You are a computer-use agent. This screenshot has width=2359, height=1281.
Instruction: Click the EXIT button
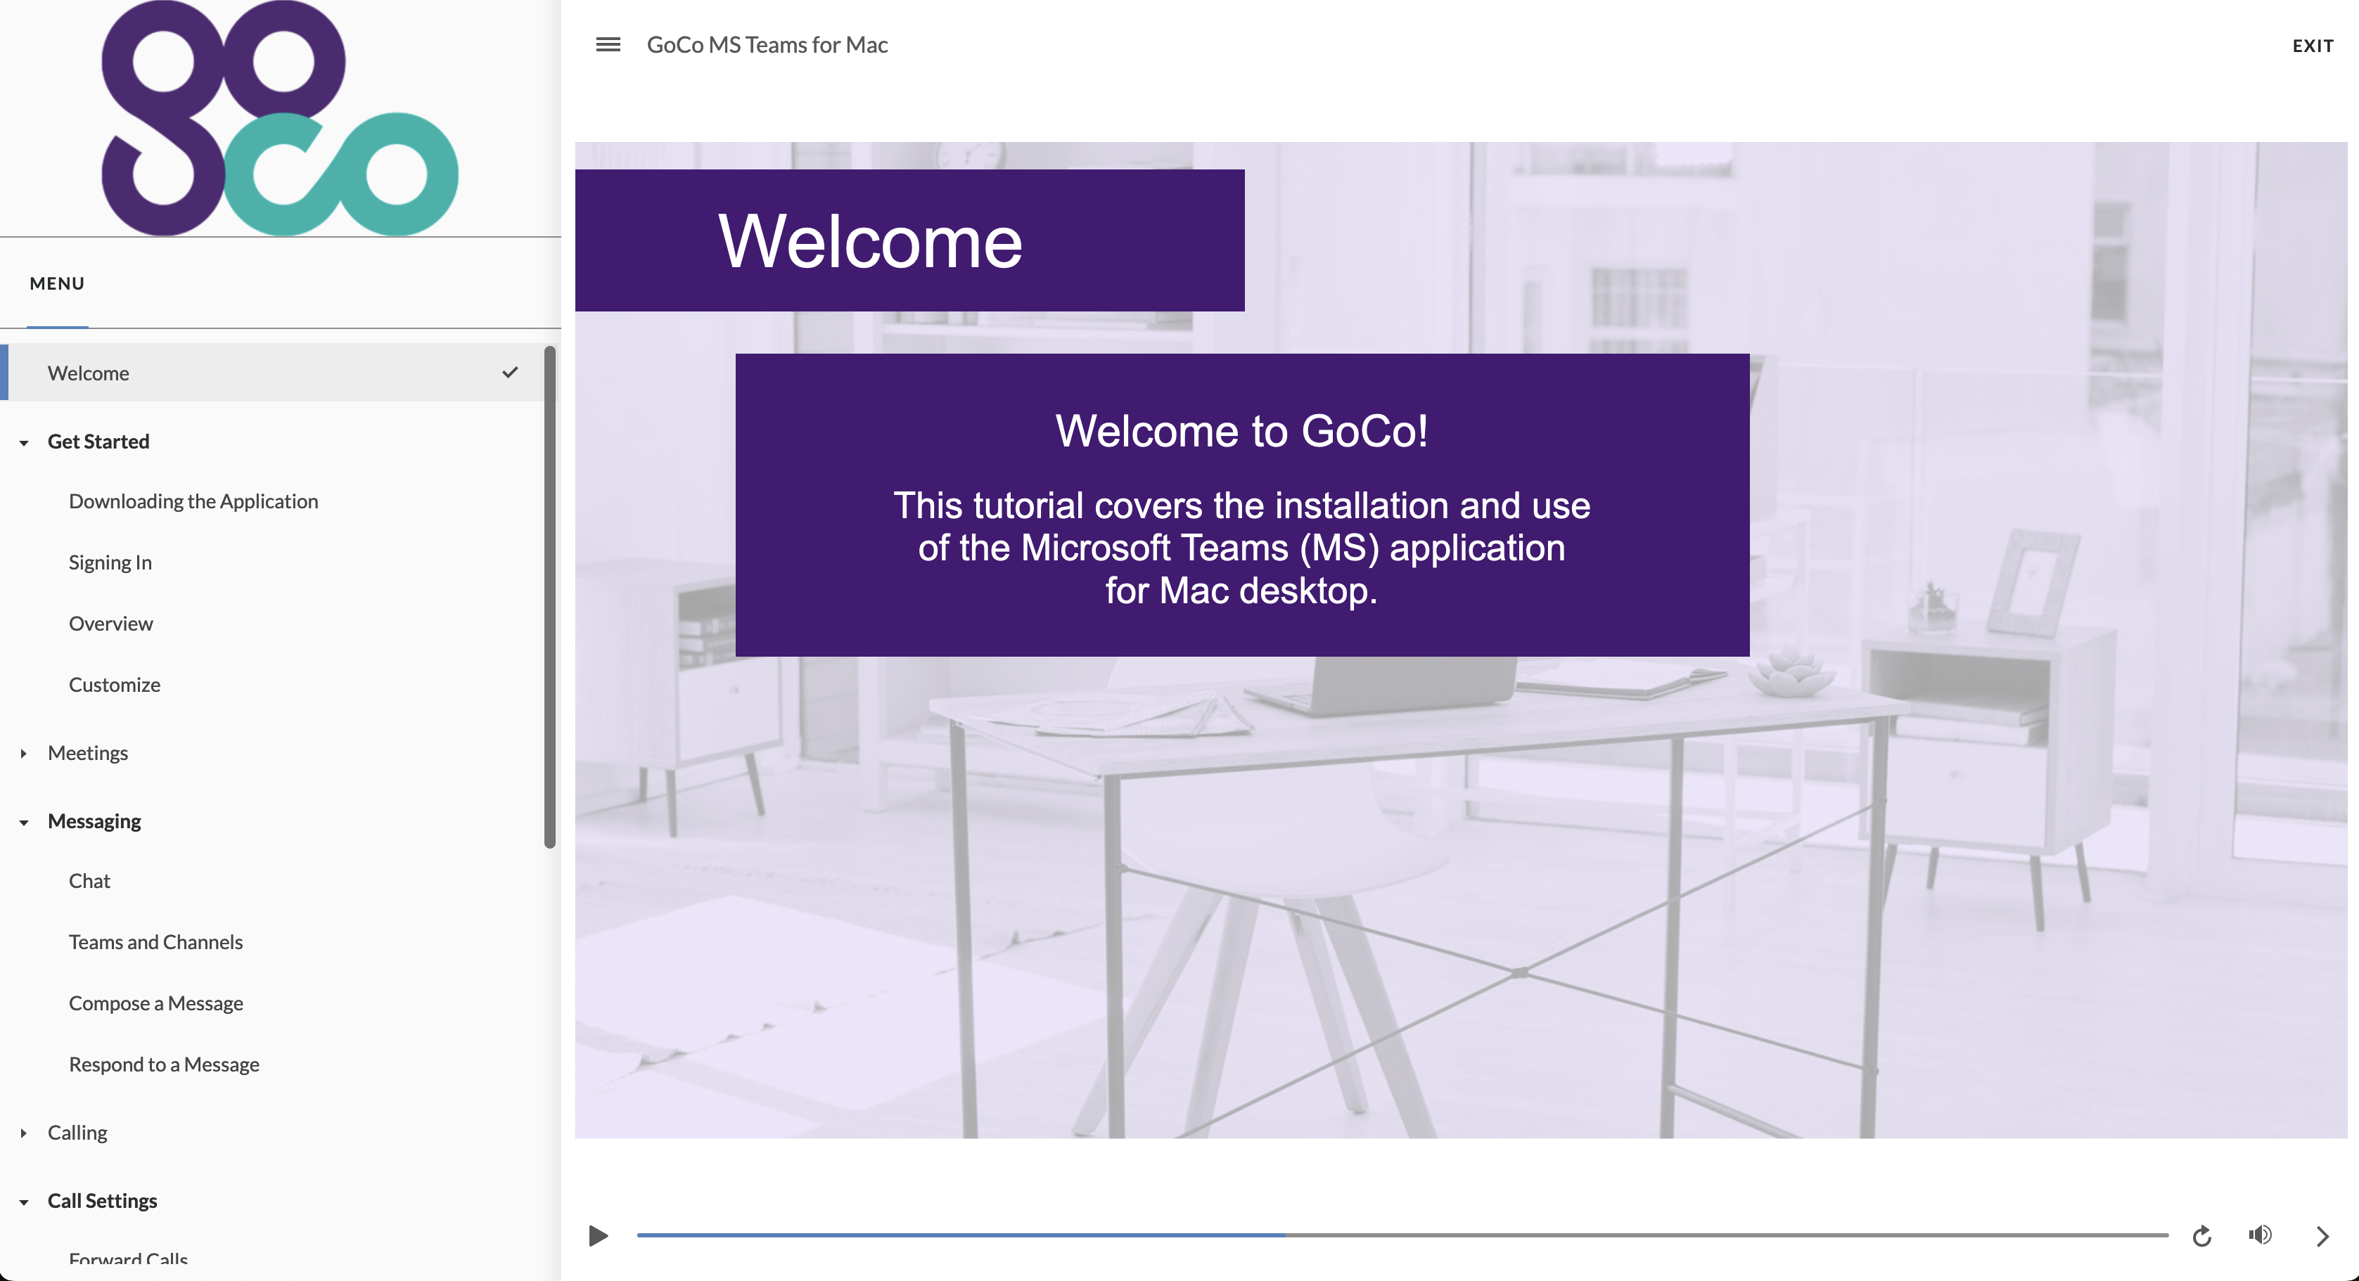click(2313, 46)
